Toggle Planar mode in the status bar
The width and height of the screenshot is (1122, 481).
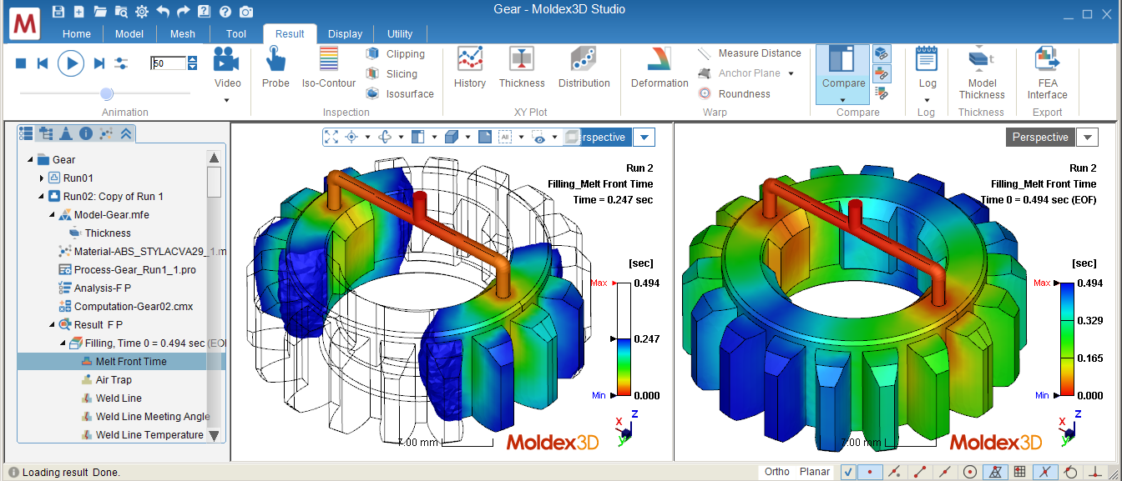click(x=814, y=471)
